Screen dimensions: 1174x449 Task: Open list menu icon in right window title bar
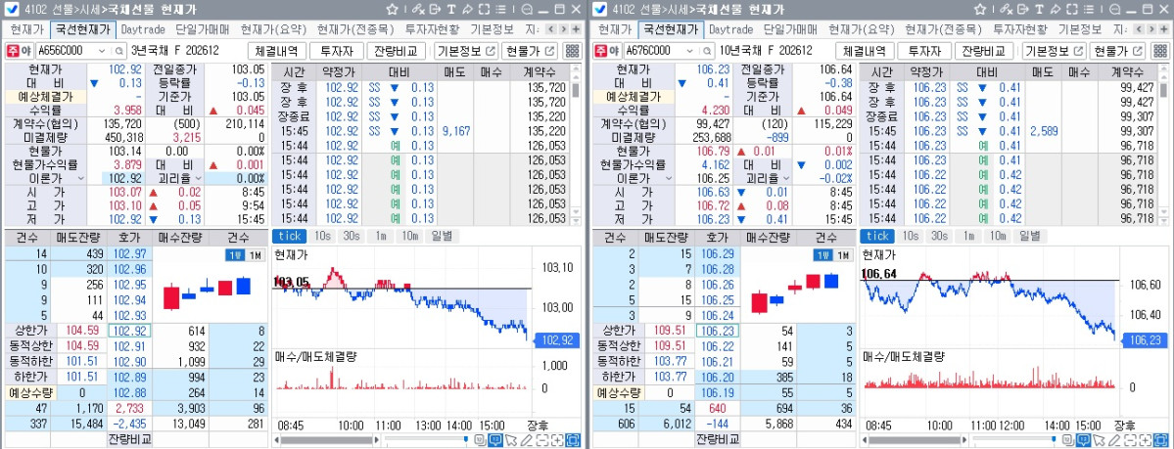click(1088, 9)
